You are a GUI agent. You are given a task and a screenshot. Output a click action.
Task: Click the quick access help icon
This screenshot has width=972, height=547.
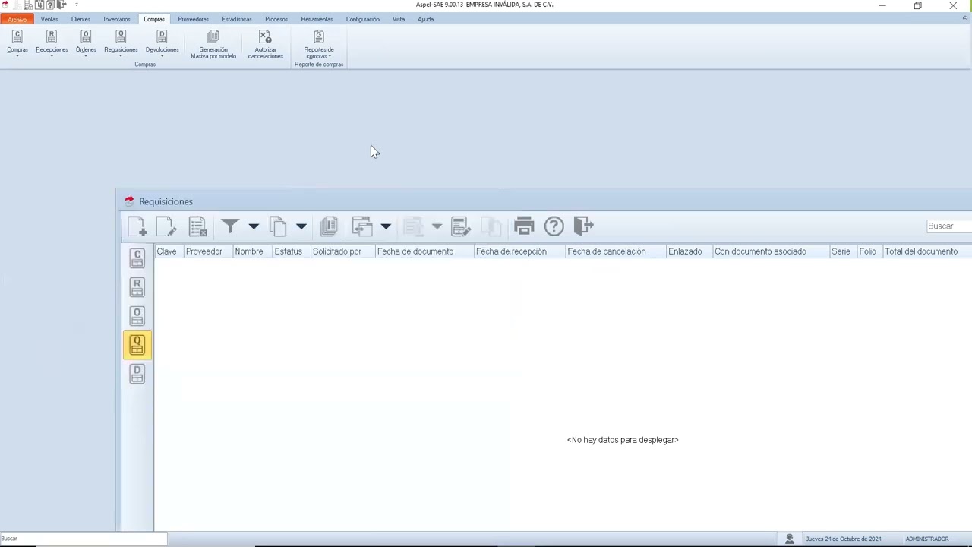[x=50, y=5]
